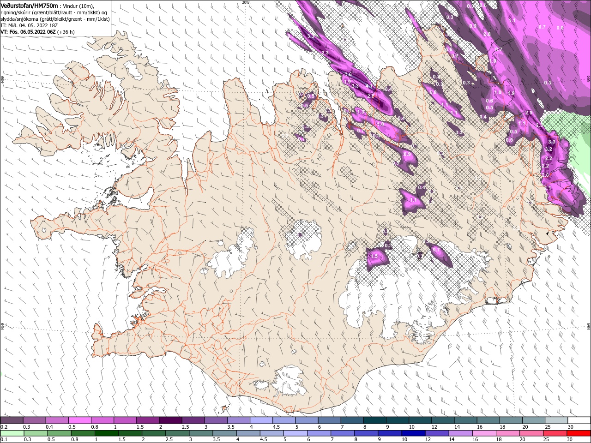Image resolution: width=591 pixels, height=443 pixels.
Task: Click the 3.2 precipitation value on east coast
Action: (549, 150)
